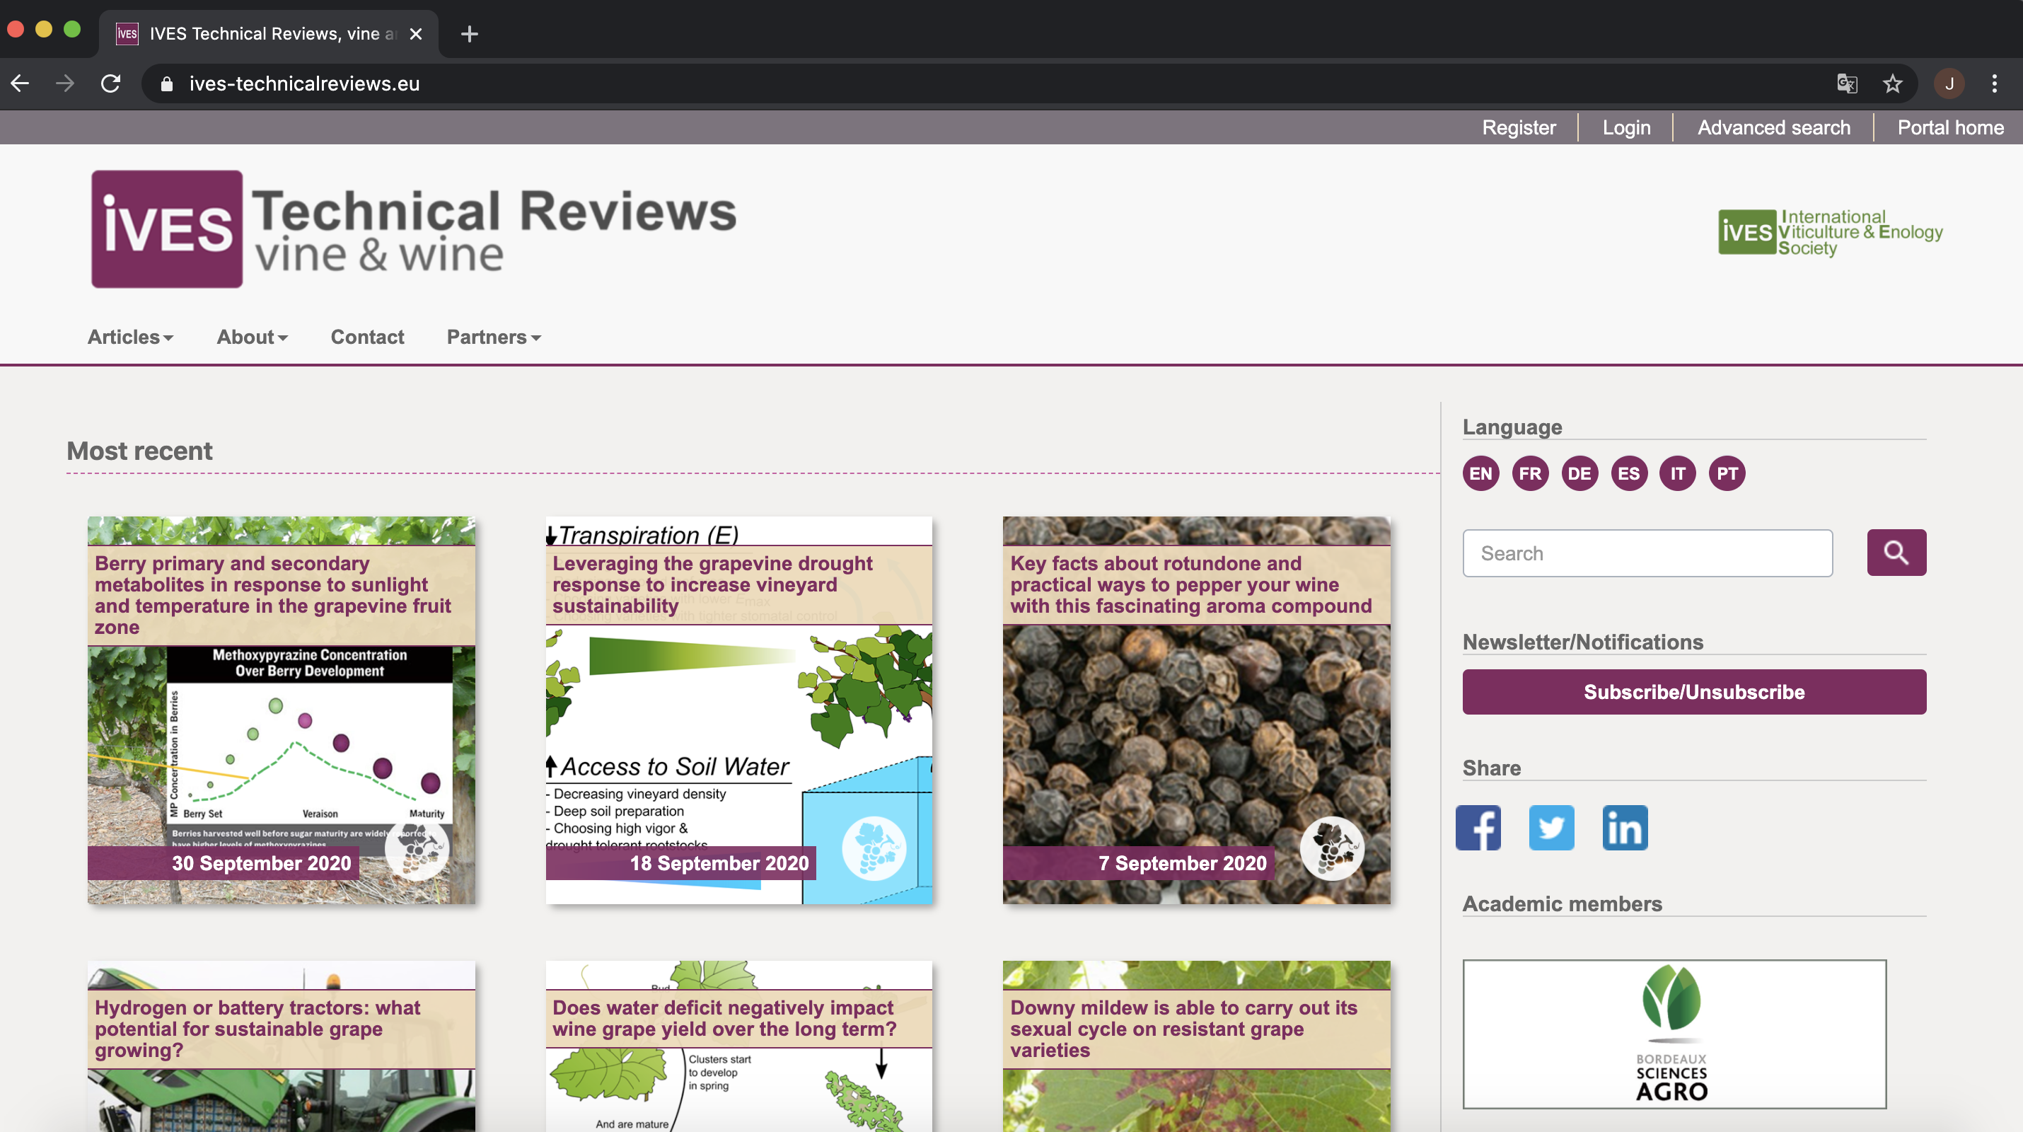Click the IVES Technical Reviews logo
The height and width of the screenshot is (1132, 2023).
(x=414, y=229)
